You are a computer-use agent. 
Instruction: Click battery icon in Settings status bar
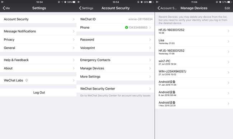click(x=74, y=2)
